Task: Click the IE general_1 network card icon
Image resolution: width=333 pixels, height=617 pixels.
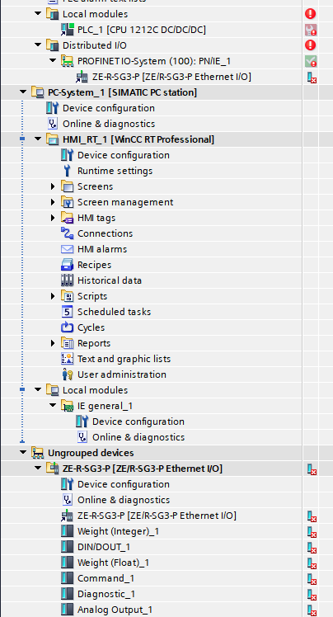Action: 68,406
